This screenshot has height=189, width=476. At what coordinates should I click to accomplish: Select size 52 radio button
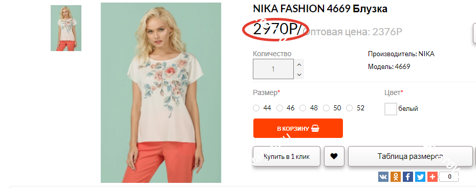pos(350,108)
